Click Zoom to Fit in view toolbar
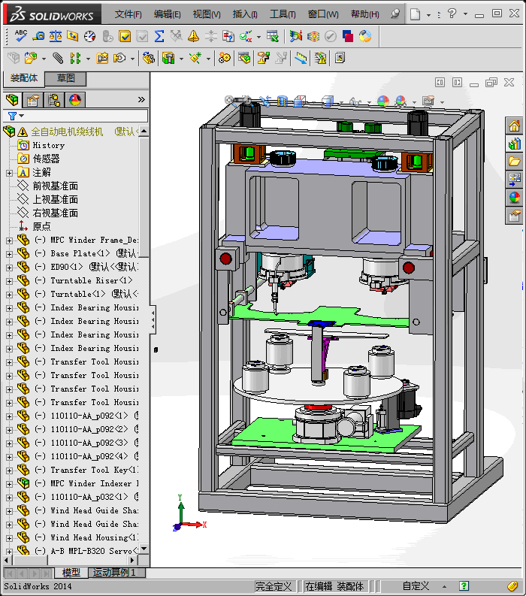Image resolution: width=526 pixels, height=596 pixels. coord(229,101)
